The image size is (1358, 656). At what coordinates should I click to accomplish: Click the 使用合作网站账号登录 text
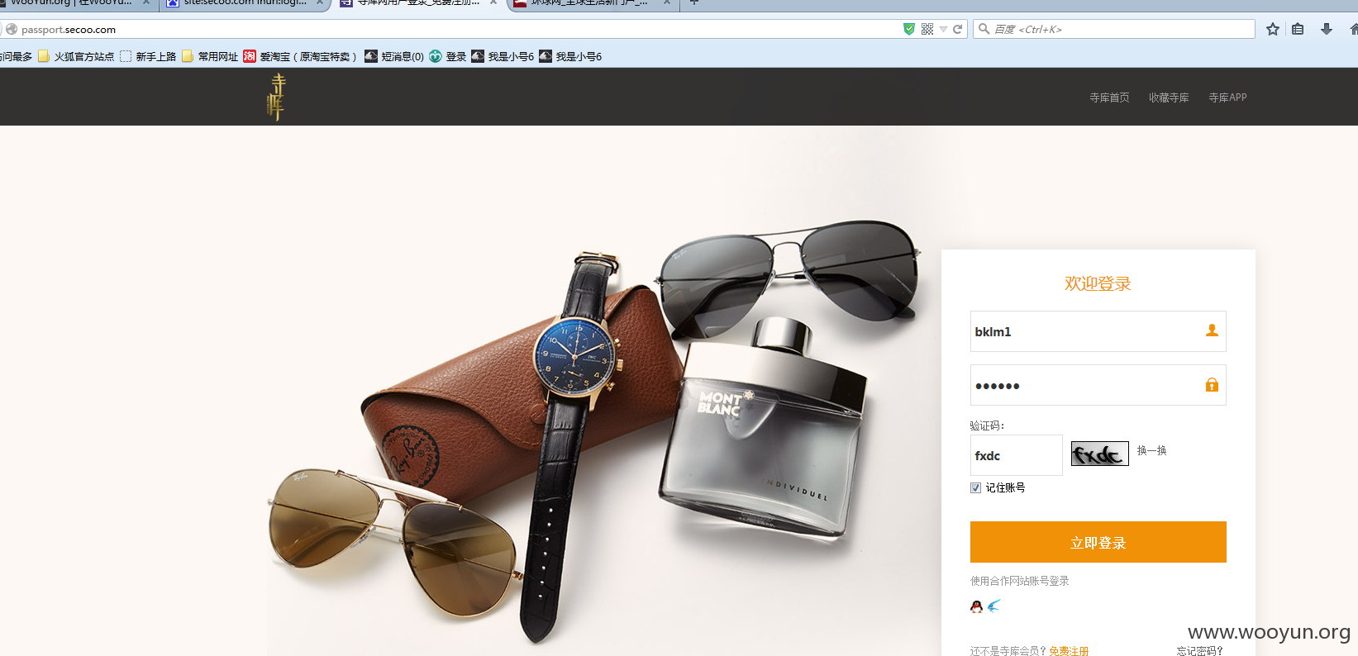click(x=1020, y=581)
